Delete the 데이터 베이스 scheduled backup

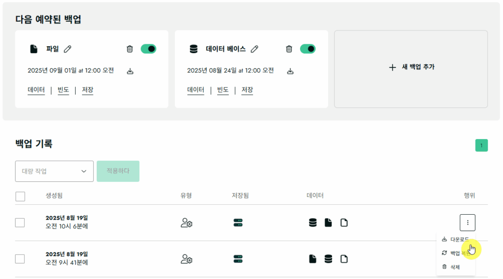point(289,49)
